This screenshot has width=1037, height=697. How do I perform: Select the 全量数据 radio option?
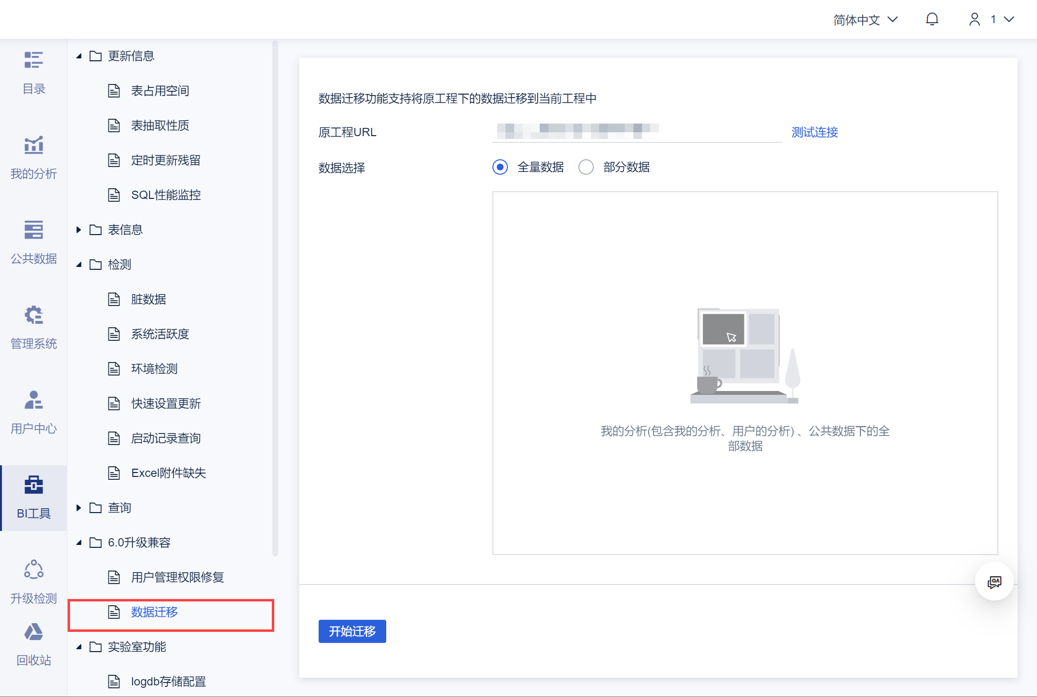pos(500,167)
